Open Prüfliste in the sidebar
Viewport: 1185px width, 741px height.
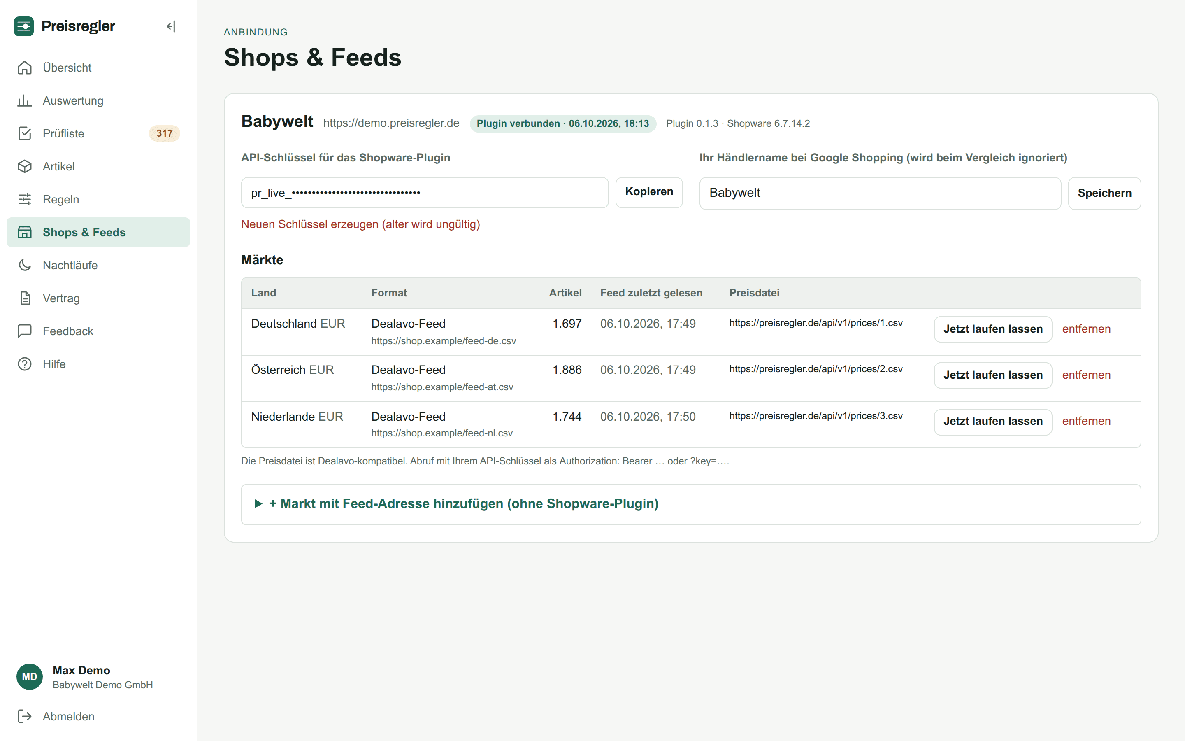98,133
